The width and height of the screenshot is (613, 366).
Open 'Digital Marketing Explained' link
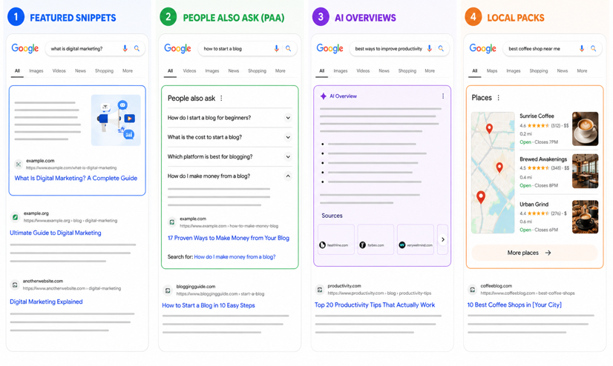(46, 302)
